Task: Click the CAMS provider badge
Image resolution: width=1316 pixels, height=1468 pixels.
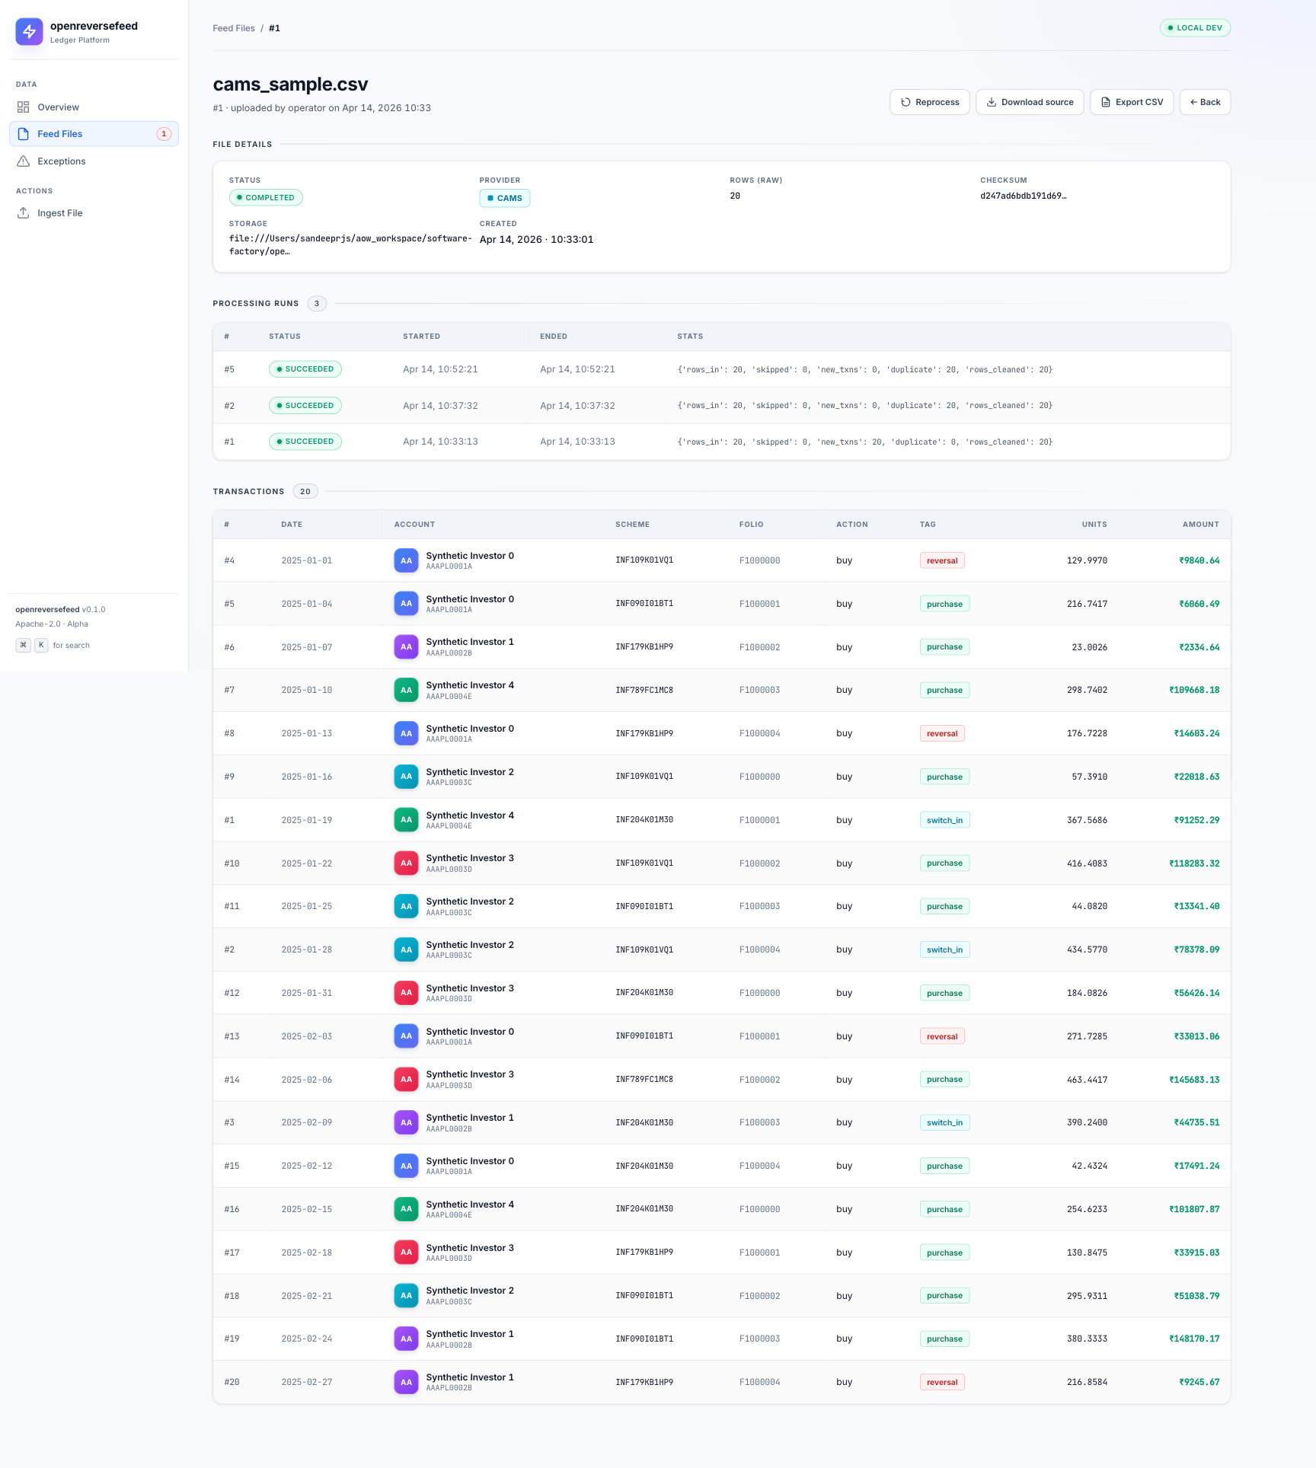Action: 504,198
